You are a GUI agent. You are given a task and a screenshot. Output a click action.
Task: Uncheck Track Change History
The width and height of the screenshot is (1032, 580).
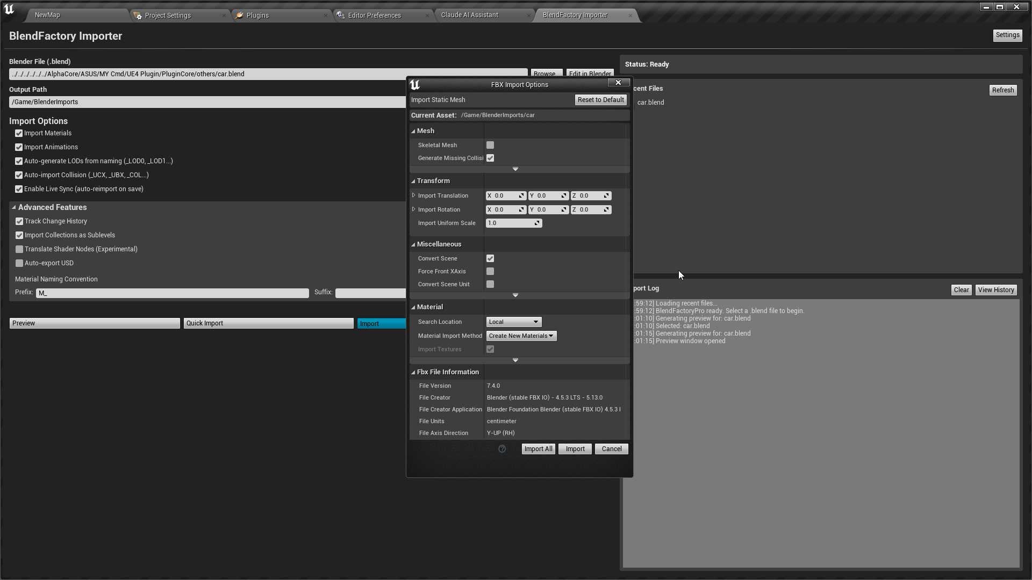click(x=19, y=221)
